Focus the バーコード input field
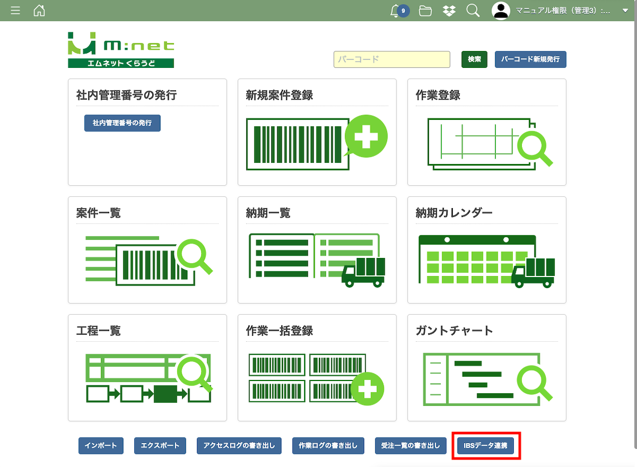Screen dimensions: 637x467 coord(391,59)
